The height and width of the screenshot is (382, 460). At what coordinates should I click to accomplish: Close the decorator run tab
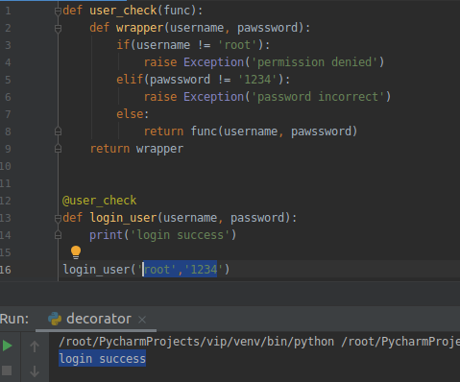[x=142, y=320]
